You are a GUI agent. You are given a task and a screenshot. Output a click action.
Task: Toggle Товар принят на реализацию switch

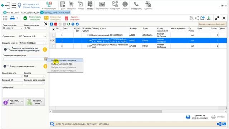6,66
